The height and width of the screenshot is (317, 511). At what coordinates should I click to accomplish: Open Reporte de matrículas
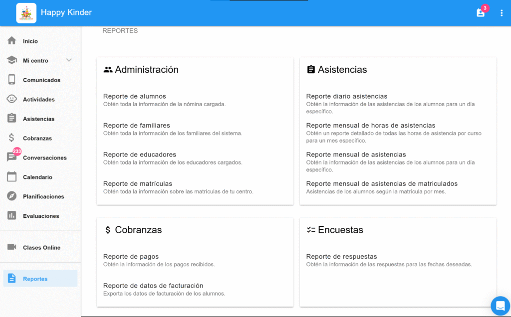(x=138, y=183)
